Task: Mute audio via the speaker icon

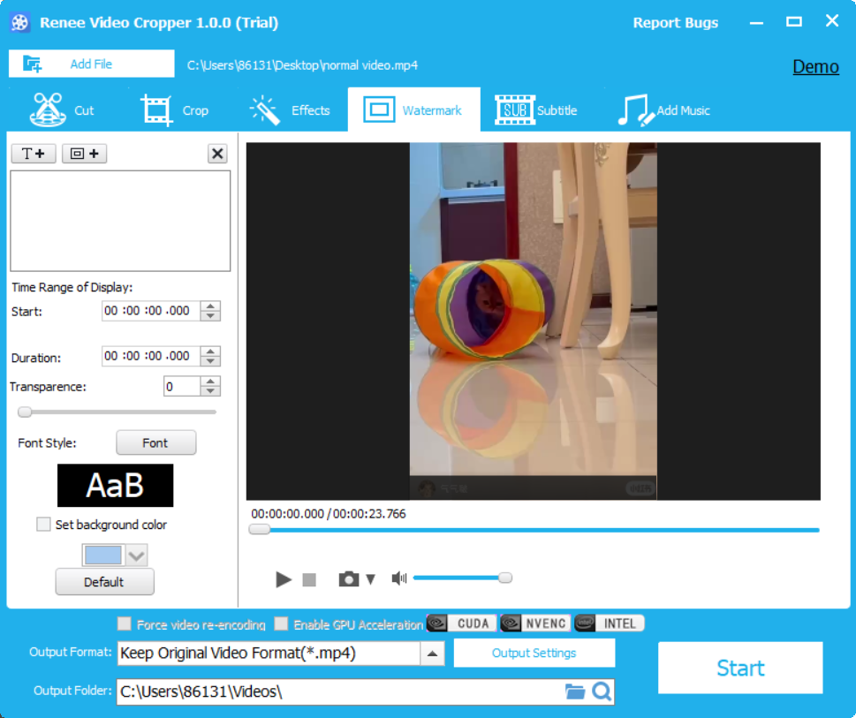Action: coord(399,578)
